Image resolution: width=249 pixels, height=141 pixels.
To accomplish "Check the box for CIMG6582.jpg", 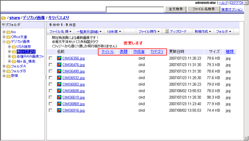I will point(51,84).
